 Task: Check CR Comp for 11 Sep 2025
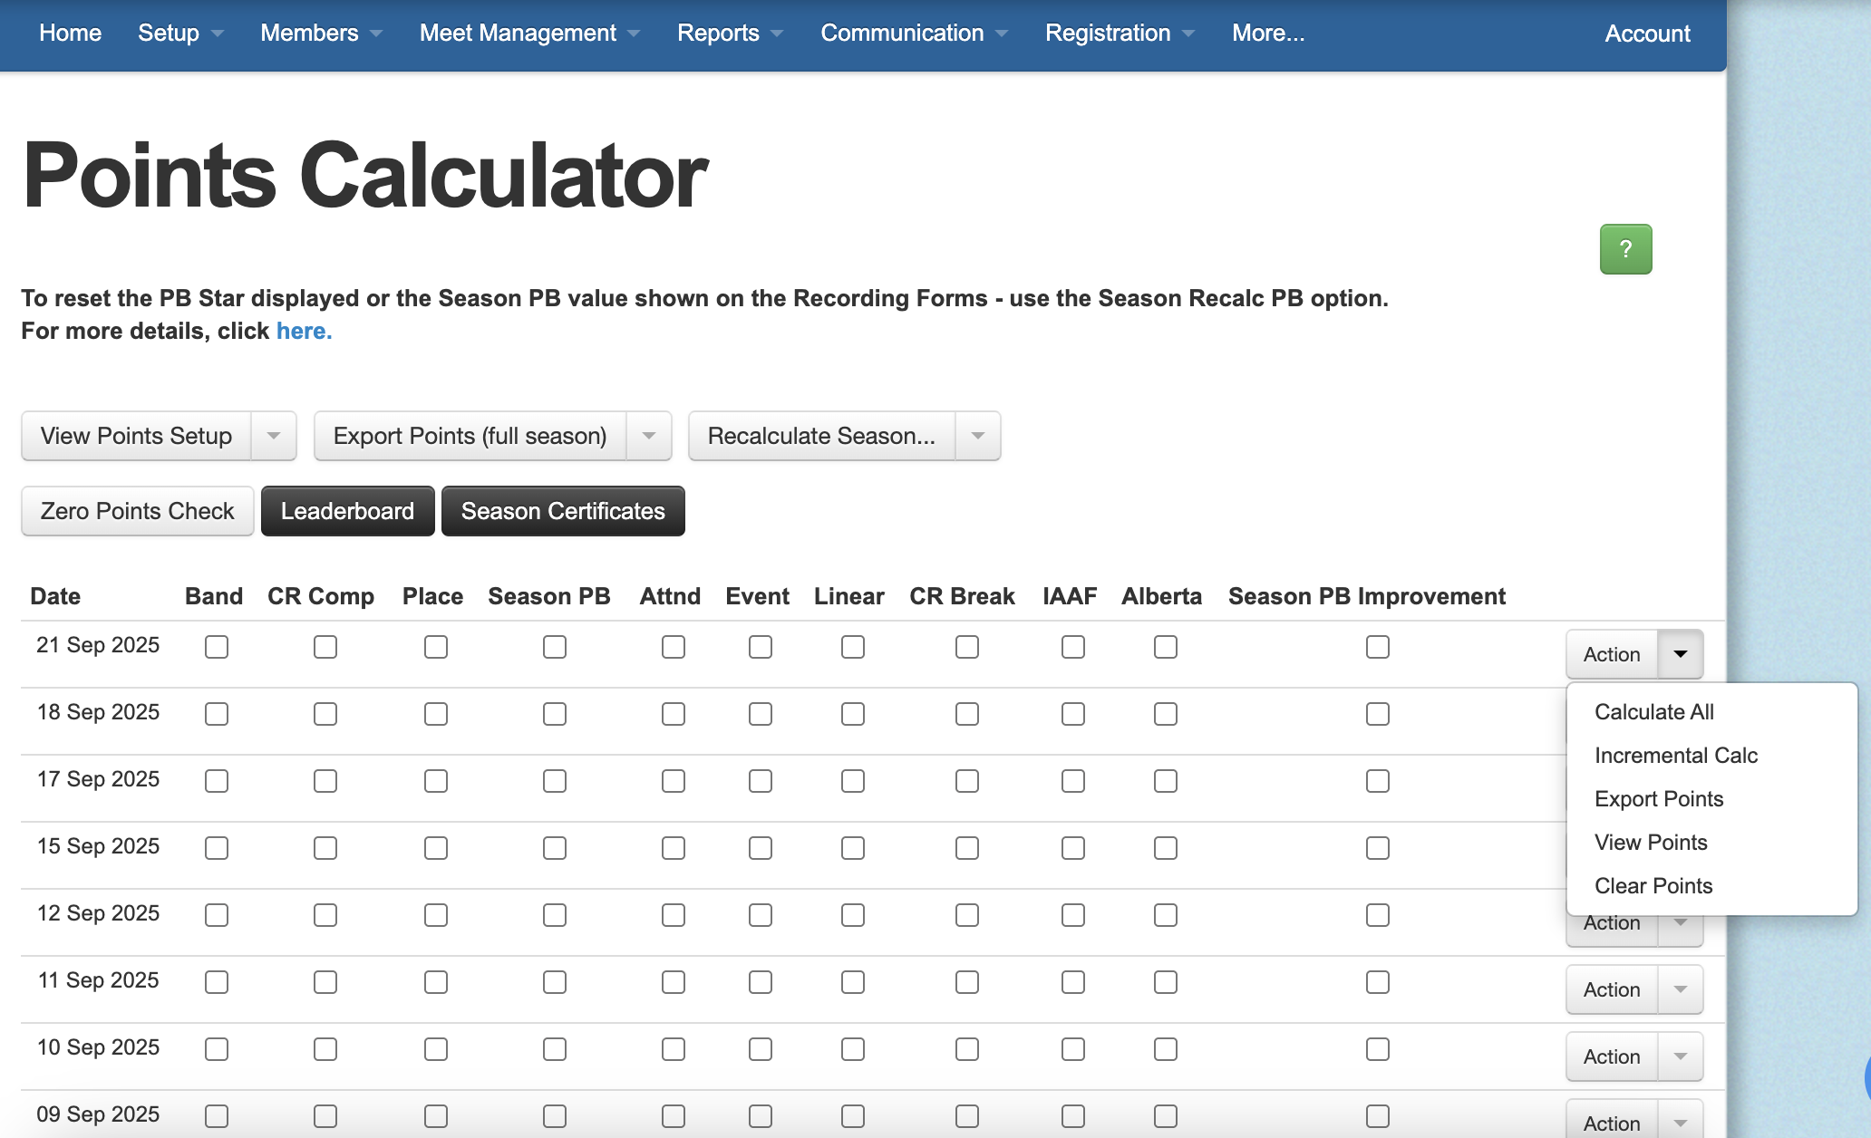click(325, 982)
